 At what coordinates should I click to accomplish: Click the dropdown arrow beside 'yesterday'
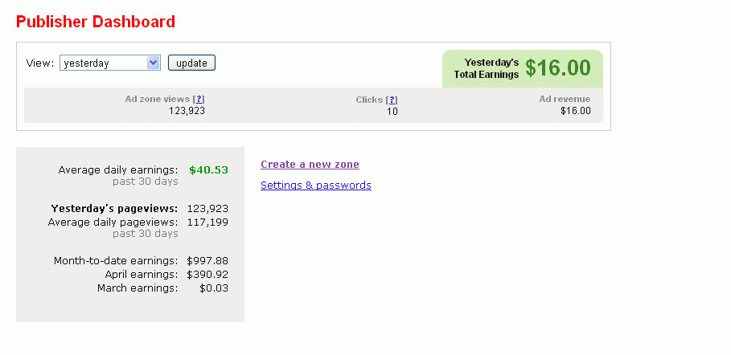[154, 63]
